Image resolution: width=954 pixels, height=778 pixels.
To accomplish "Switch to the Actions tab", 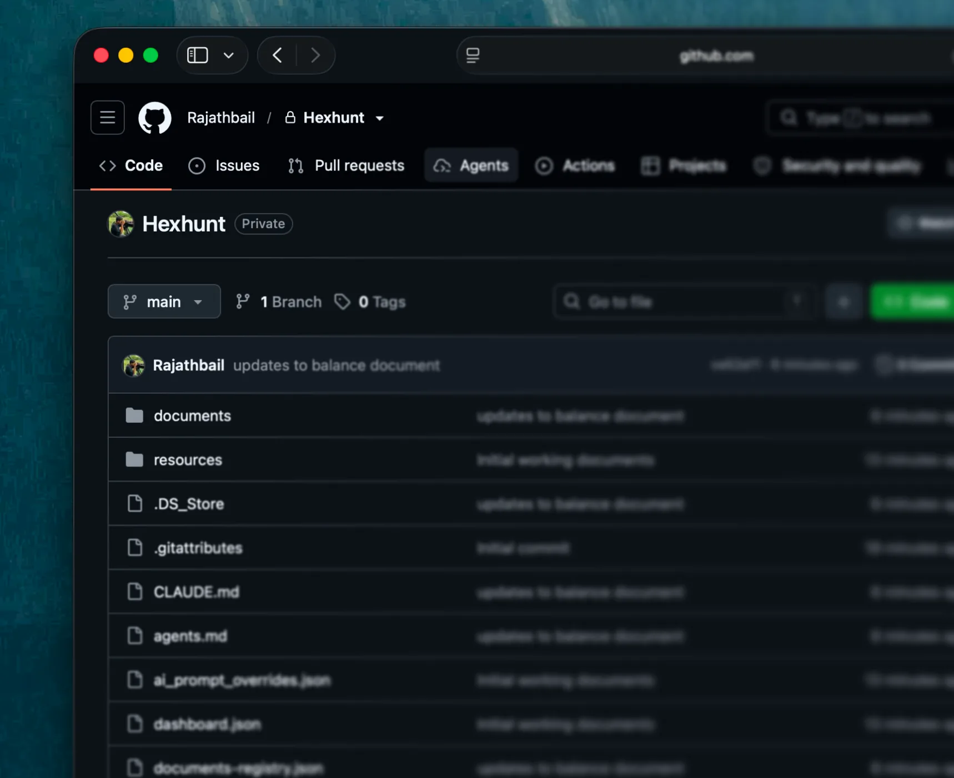I will 575,165.
